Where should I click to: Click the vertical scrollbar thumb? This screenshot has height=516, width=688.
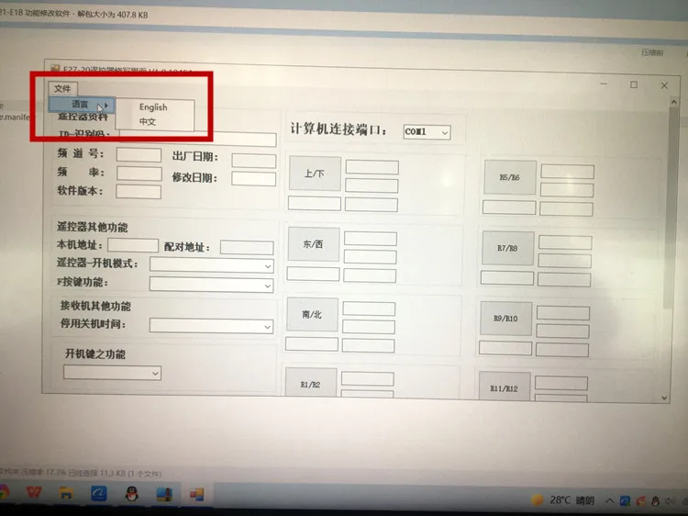(671, 207)
